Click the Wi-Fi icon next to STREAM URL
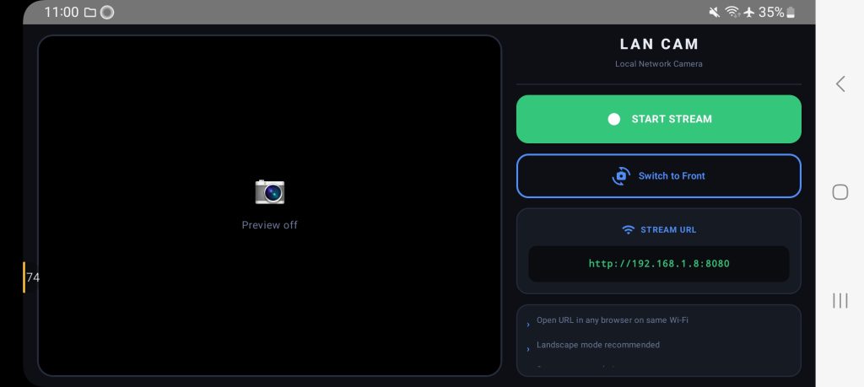This screenshot has width=864, height=387. pos(628,230)
